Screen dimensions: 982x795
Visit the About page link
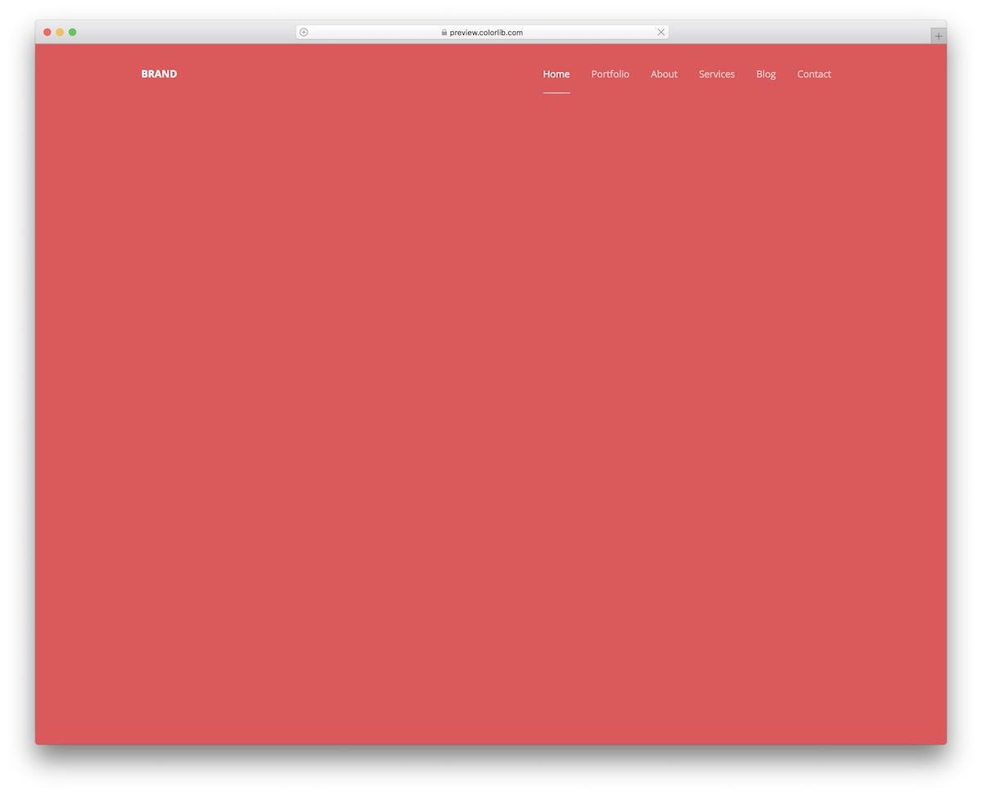pyautogui.click(x=664, y=74)
